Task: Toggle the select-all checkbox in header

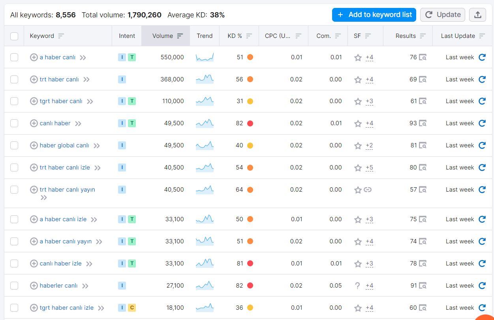Action: tap(14, 36)
